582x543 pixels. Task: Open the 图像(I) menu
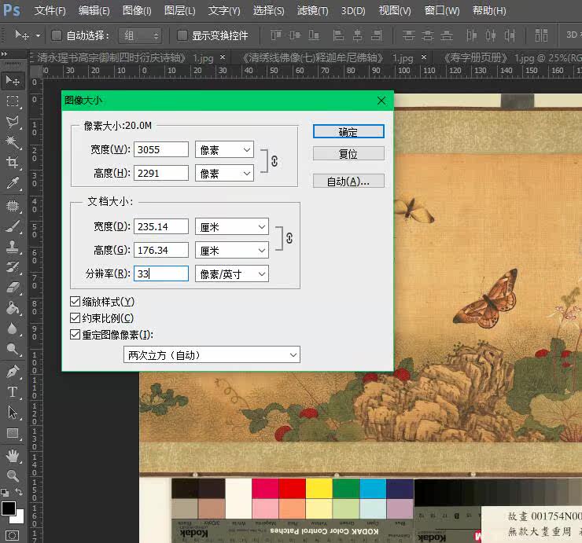(x=137, y=10)
